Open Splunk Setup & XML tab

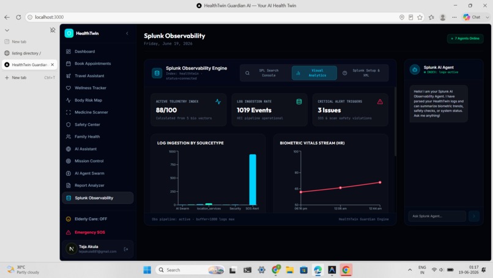(363, 73)
